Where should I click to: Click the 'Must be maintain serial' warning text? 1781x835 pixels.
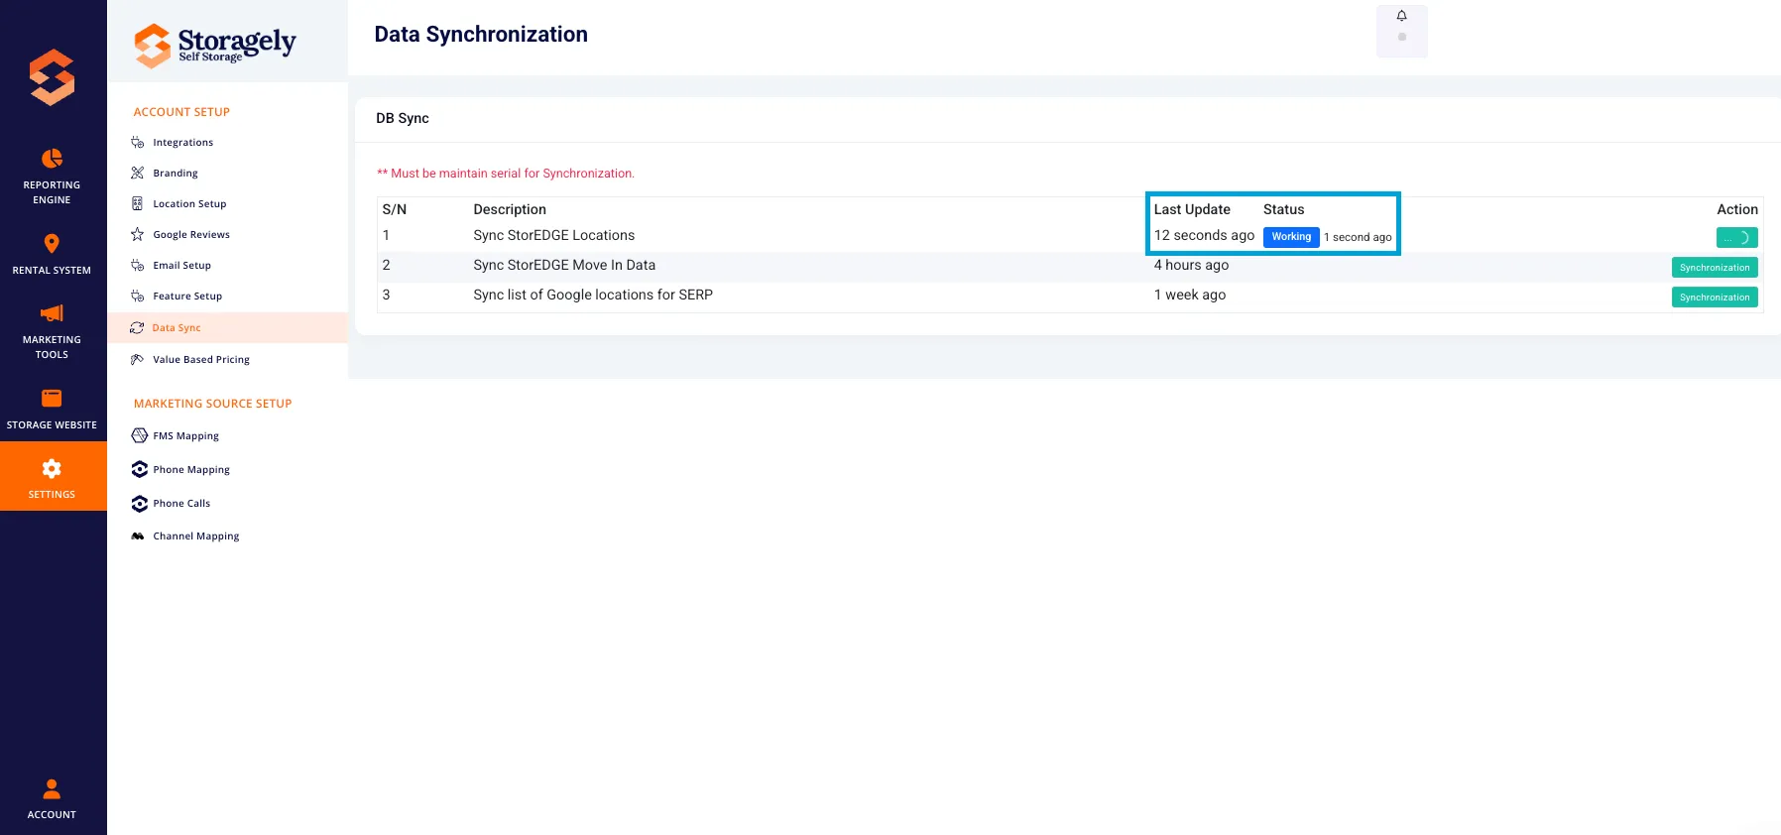click(506, 174)
